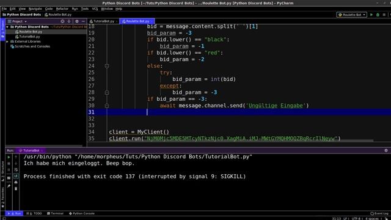Open the Tools menu
391x220 pixels.
84,9
